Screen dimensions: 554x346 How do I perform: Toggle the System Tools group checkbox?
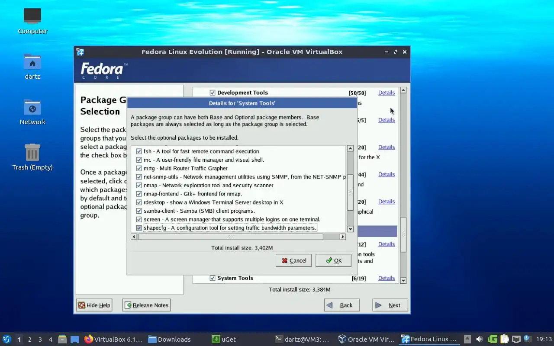click(x=213, y=278)
